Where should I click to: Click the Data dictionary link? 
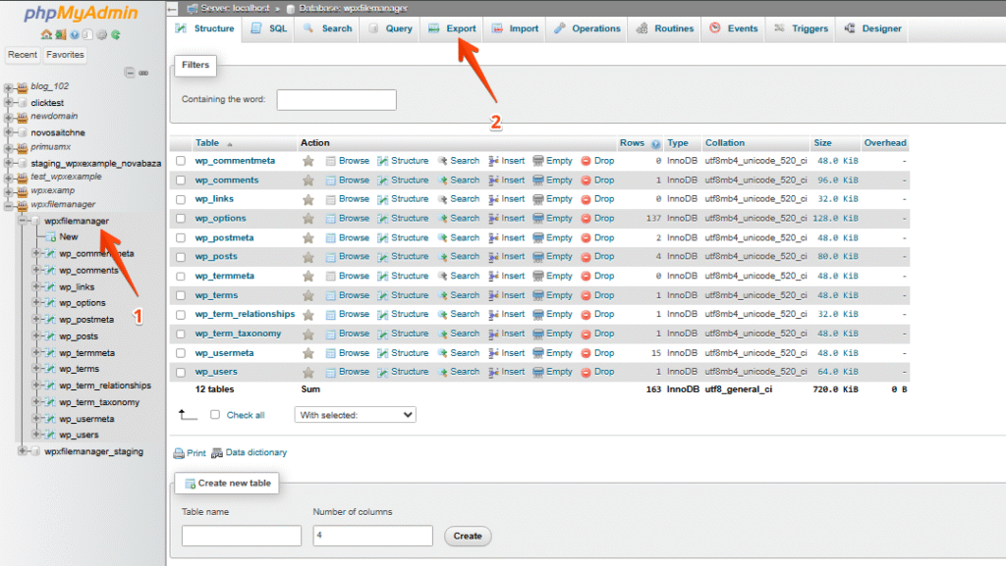tap(256, 452)
